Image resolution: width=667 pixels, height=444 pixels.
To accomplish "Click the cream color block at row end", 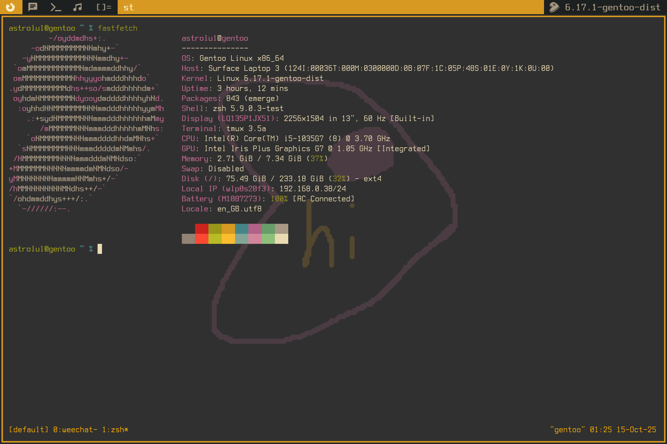I will click(x=281, y=239).
